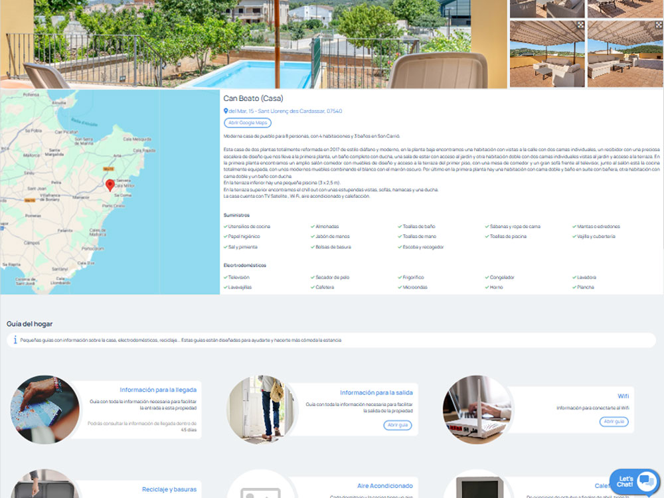Click the Can Beato (Casa) title
Image resolution: width=664 pixels, height=498 pixels.
pyautogui.click(x=253, y=98)
